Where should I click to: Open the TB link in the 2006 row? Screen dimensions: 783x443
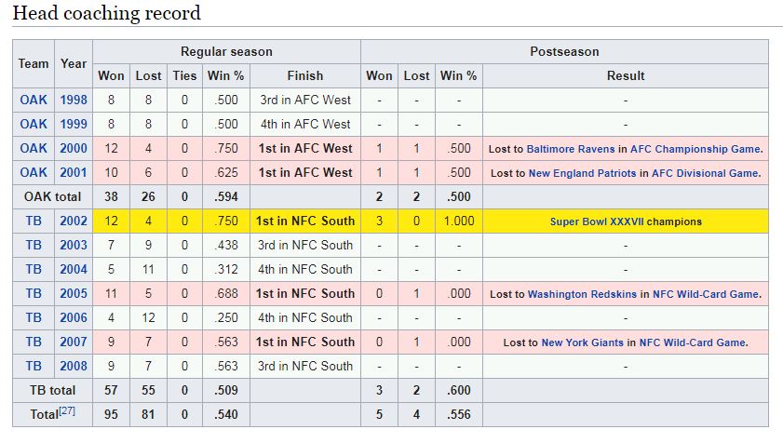[34, 317]
